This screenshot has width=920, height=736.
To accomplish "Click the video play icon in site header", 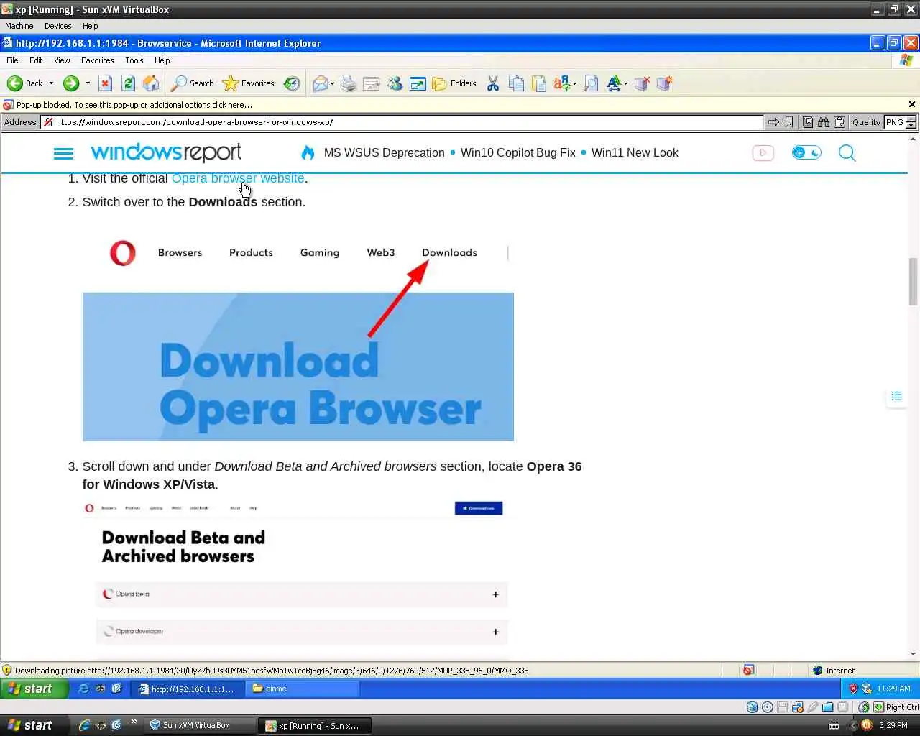I will click(763, 152).
